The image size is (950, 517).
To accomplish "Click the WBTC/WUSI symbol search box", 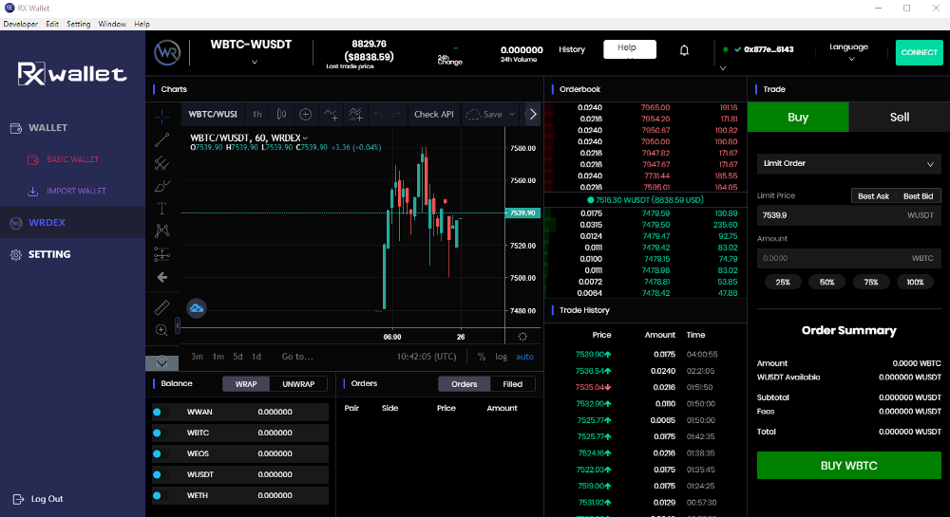I will point(212,114).
